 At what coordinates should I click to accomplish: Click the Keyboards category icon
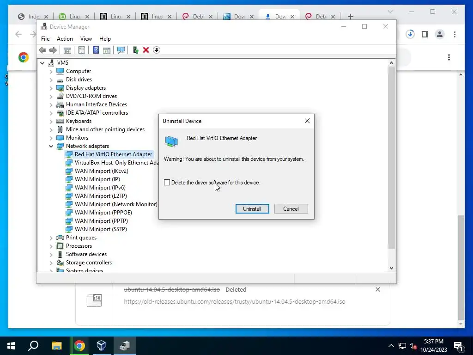60,121
